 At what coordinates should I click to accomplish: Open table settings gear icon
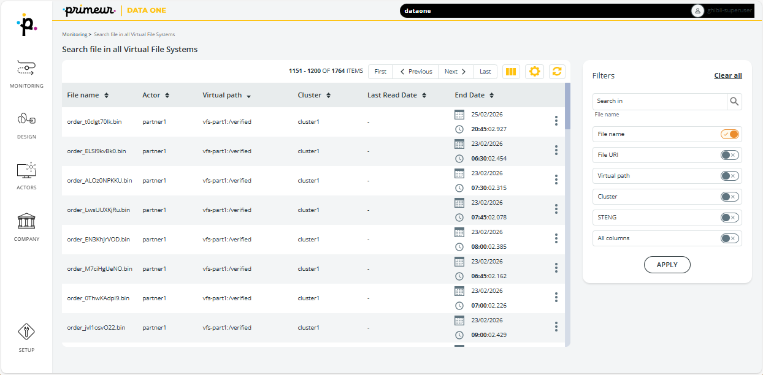[x=534, y=72]
